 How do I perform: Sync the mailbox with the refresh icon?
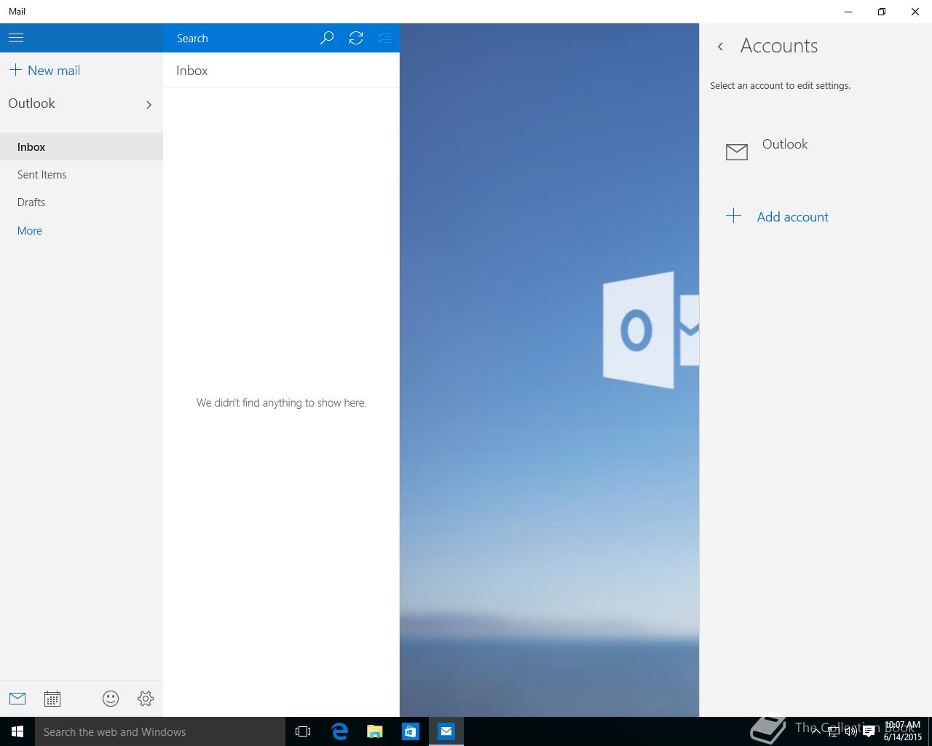[356, 38]
